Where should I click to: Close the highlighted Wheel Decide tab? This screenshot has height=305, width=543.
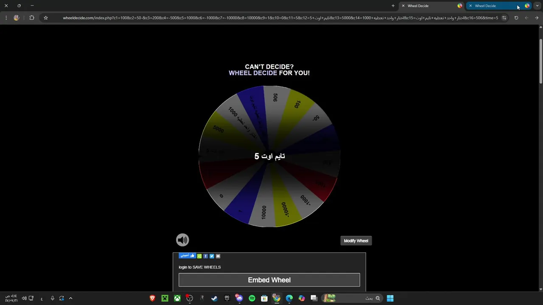click(x=470, y=6)
